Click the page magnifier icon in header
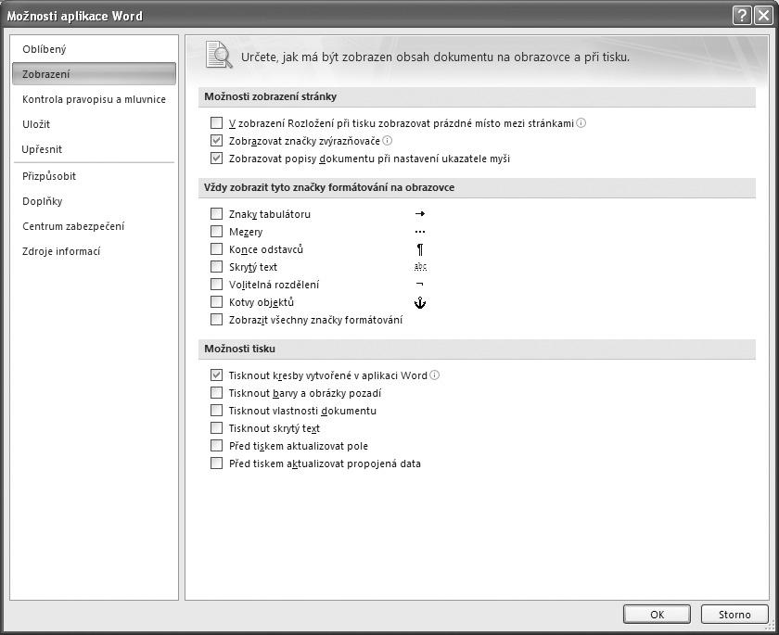This screenshot has width=779, height=635. coord(219,55)
